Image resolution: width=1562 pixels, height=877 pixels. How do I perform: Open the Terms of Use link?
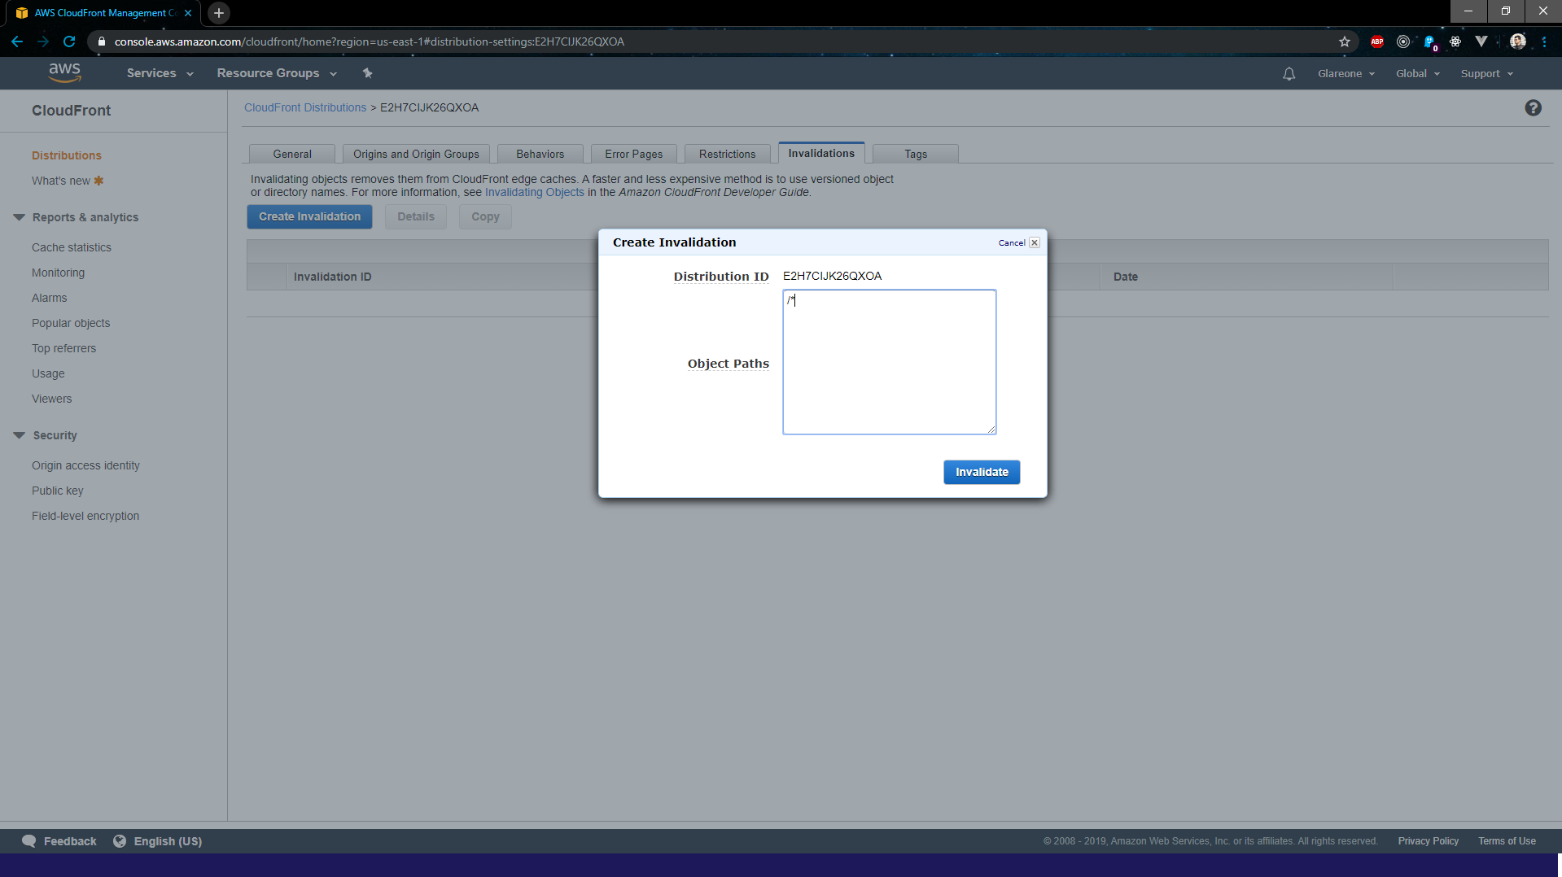1507,841
